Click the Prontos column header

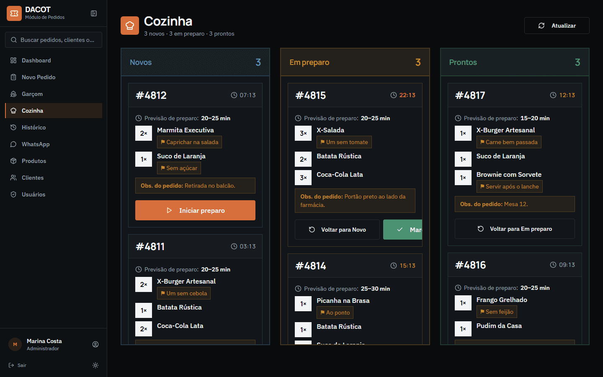[x=515, y=62]
